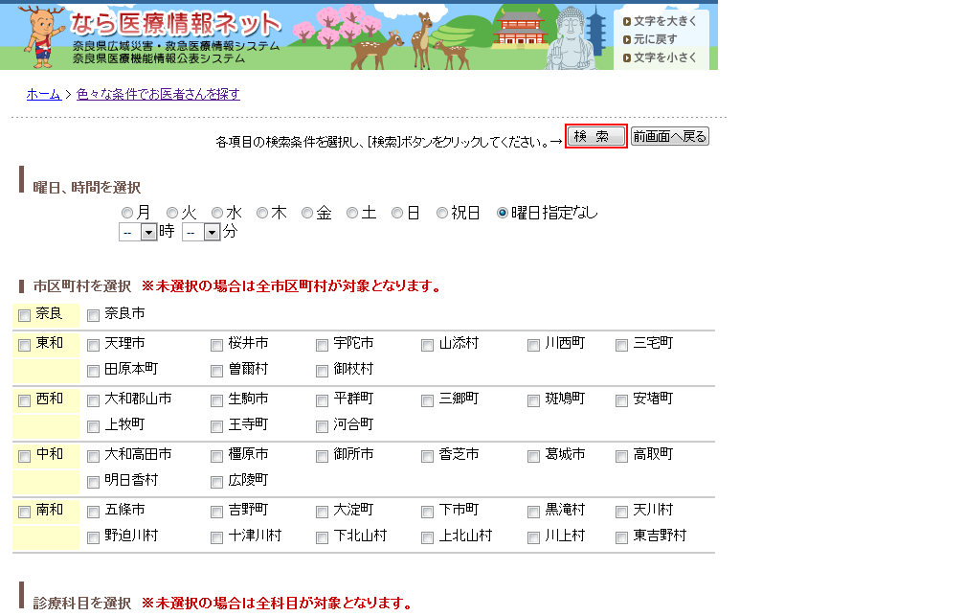964x616 pixels.
Task: Tick the 大淀町 checkbox
Action: (323, 512)
